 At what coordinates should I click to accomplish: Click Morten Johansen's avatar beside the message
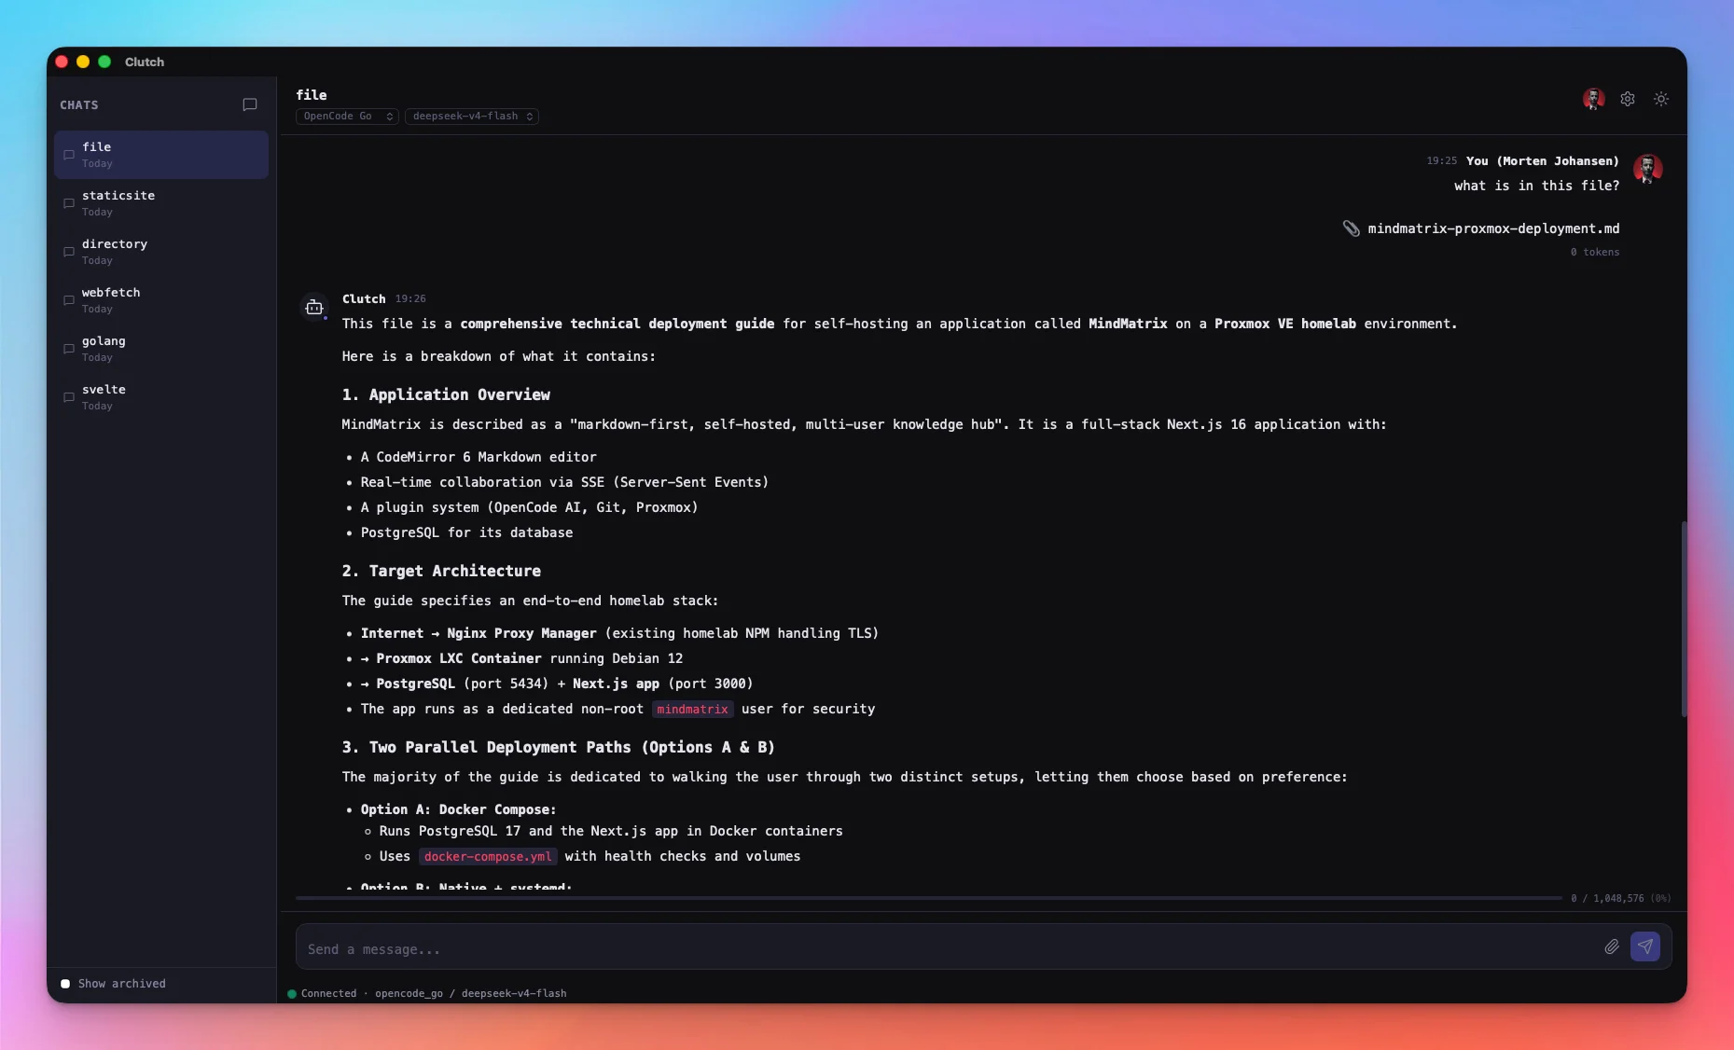[1648, 169]
